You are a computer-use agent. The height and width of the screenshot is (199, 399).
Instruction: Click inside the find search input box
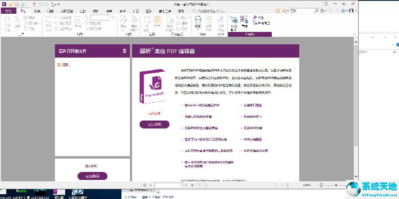[302, 11]
